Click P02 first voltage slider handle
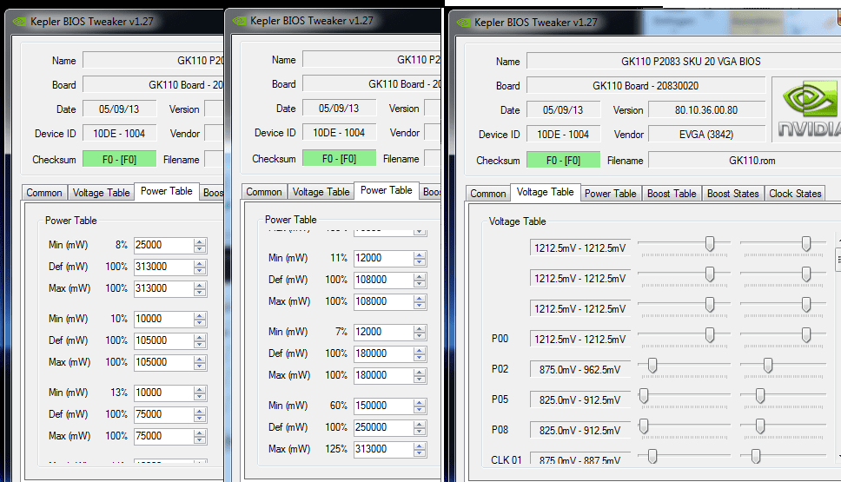This screenshot has height=482, width=841. (652, 366)
